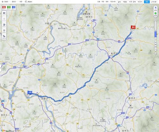Open the province dropdown in location bar
The height and width of the screenshot is (132, 159).
coord(5,2)
